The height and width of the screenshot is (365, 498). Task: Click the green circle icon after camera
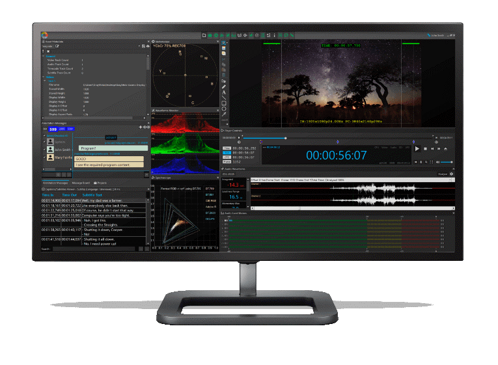(216, 35)
